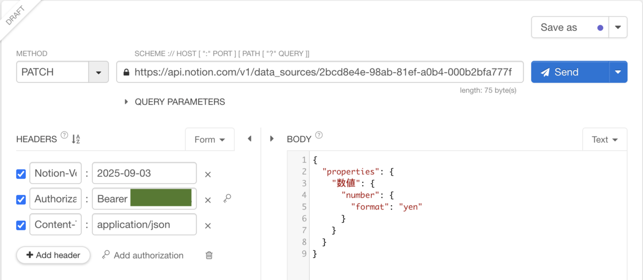The image size is (643, 280).
Task: Click the key icon beside Bearer token
Action: point(227,199)
